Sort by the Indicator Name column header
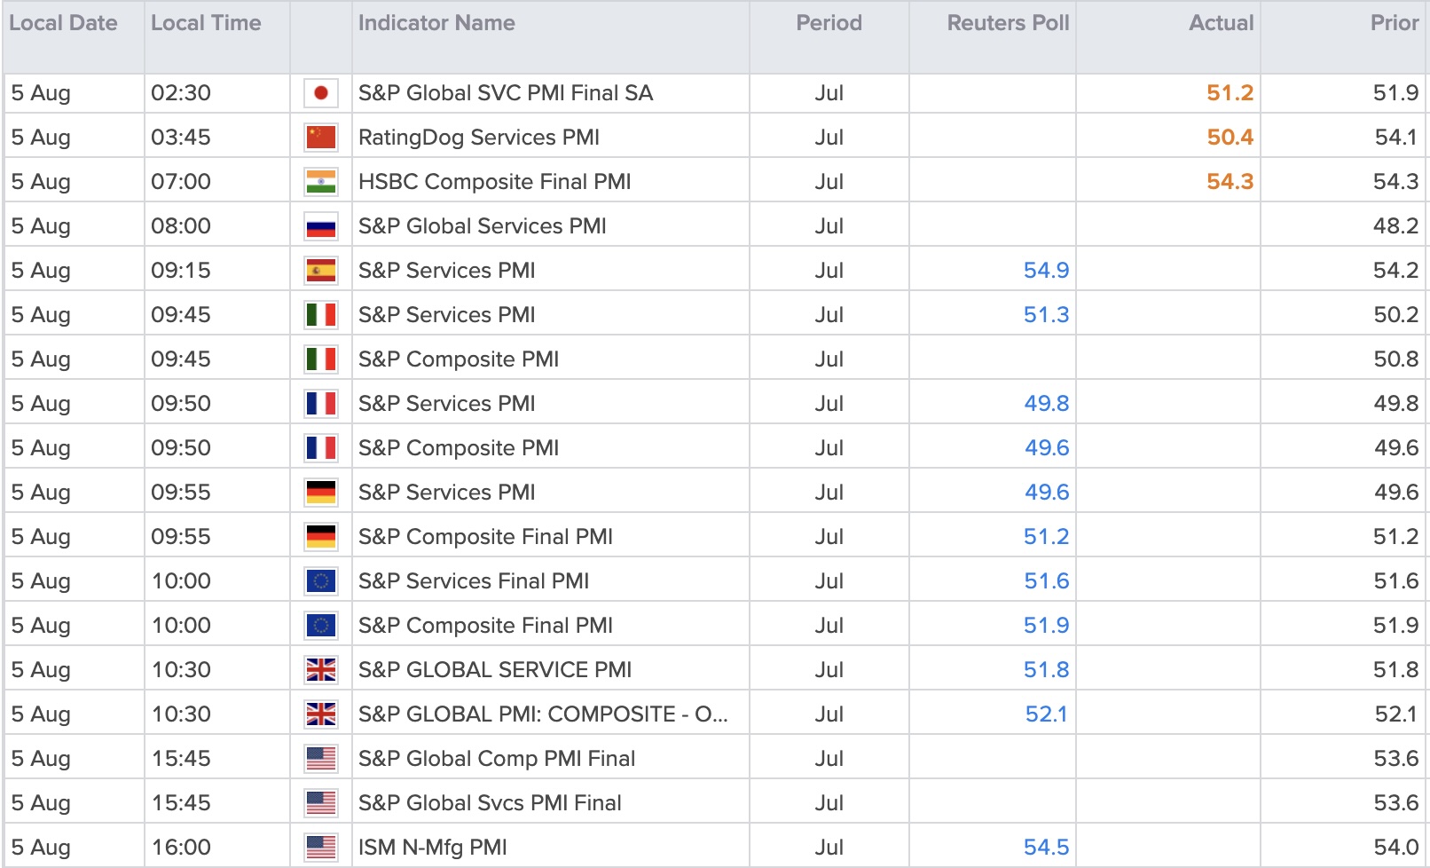Screen dimensions: 1430x868 [x=436, y=23]
